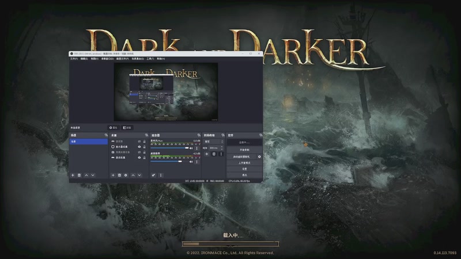The width and height of the screenshot is (461, 259).
Task: Lock the 视频采集设备 video capture source
Action: point(145,153)
